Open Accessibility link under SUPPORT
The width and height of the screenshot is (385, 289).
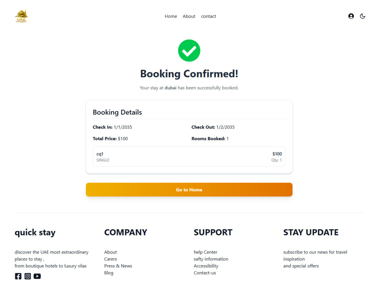point(206,266)
